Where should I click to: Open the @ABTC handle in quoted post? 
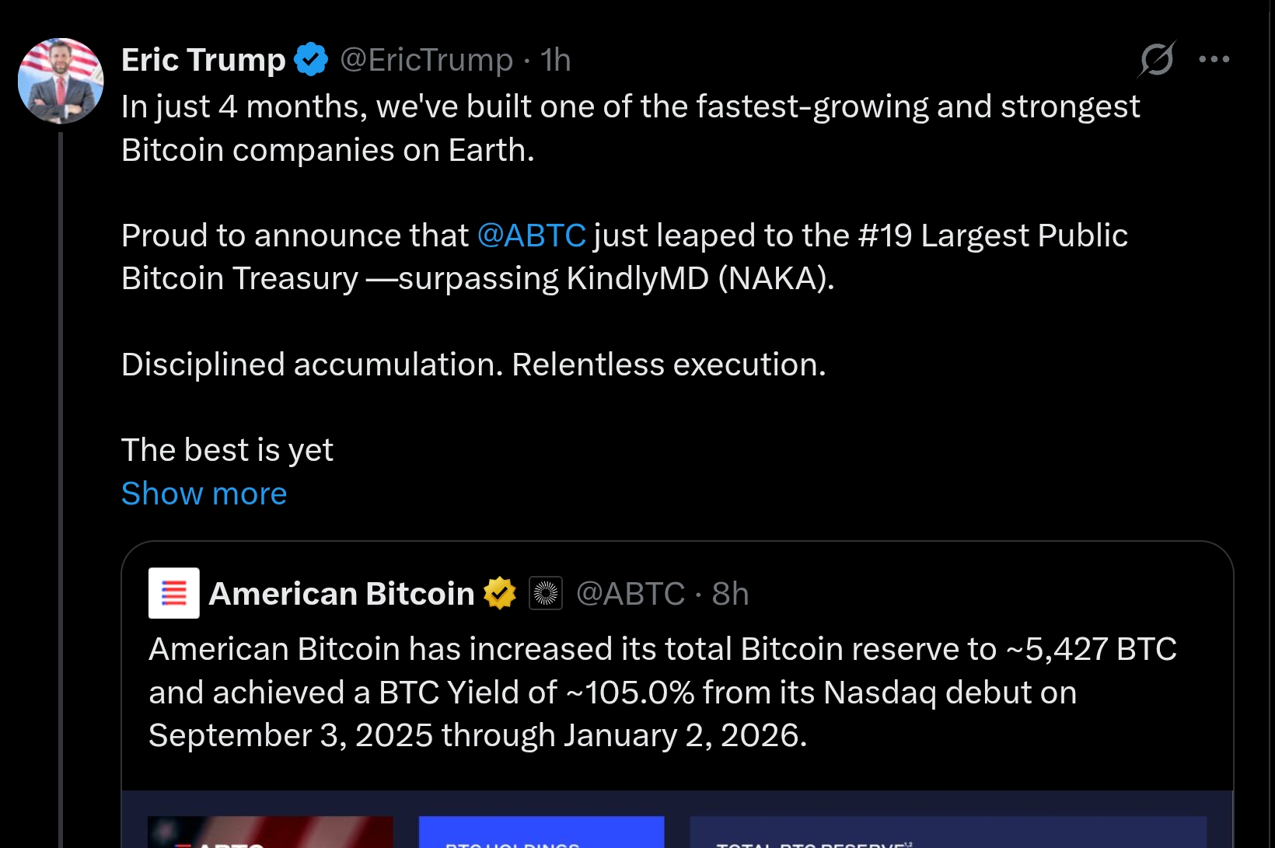[631, 594]
